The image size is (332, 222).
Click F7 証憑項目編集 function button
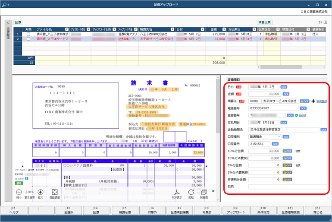click(179, 210)
